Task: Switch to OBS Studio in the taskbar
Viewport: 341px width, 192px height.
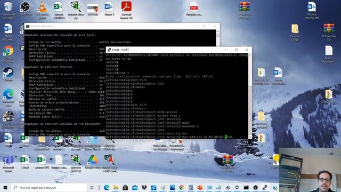Action: pyautogui.click(x=256, y=187)
